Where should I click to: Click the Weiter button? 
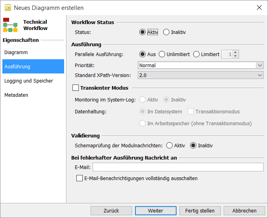click(x=156, y=210)
